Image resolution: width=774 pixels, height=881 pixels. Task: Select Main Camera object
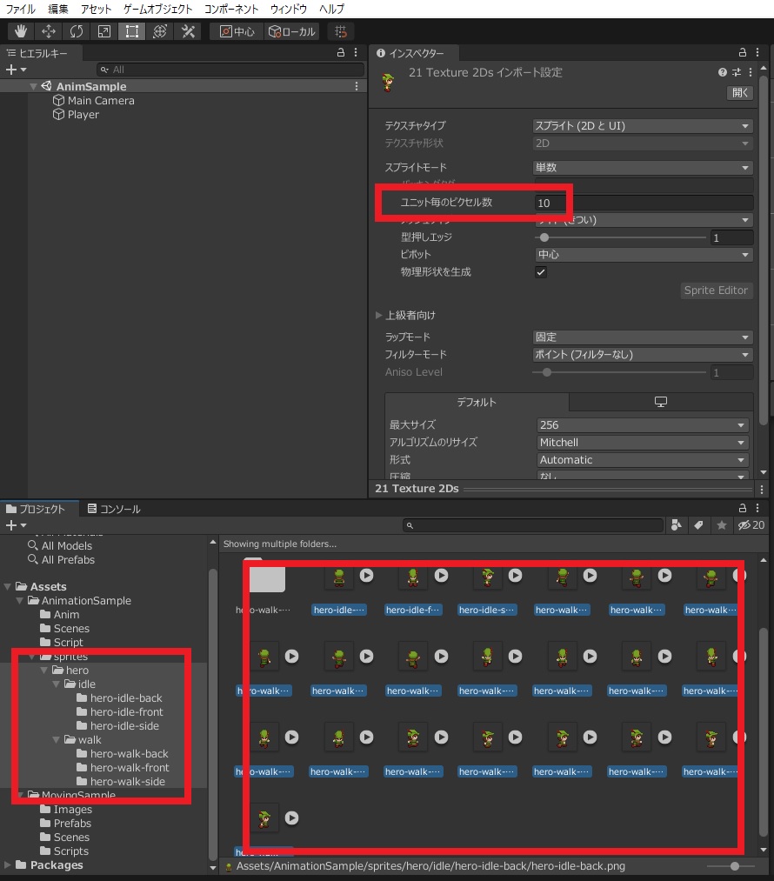point(101,101)
